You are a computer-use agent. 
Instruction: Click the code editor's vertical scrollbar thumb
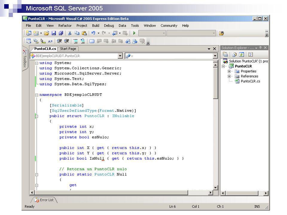point(216,84)
